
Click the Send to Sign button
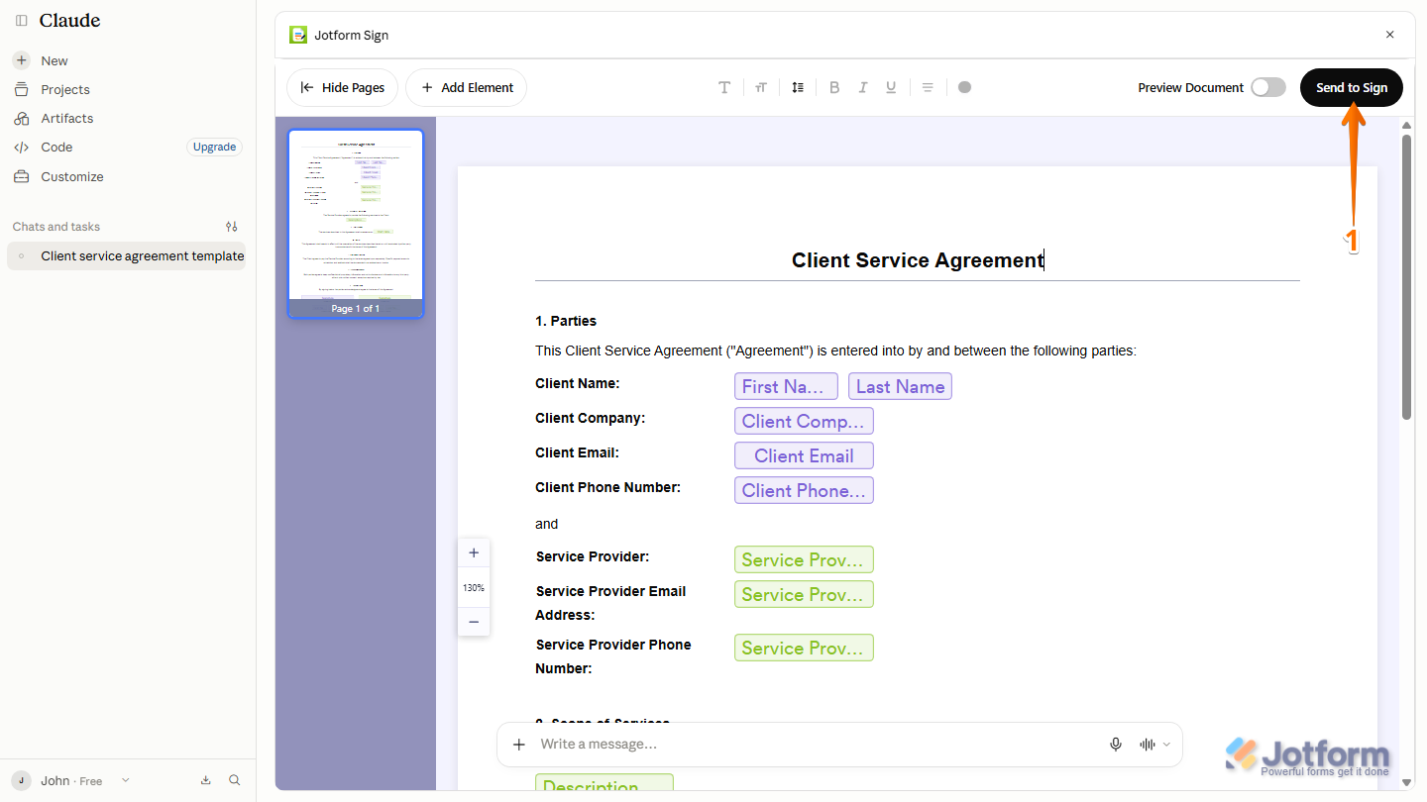pyautogui.click(x=1352, y=87)
